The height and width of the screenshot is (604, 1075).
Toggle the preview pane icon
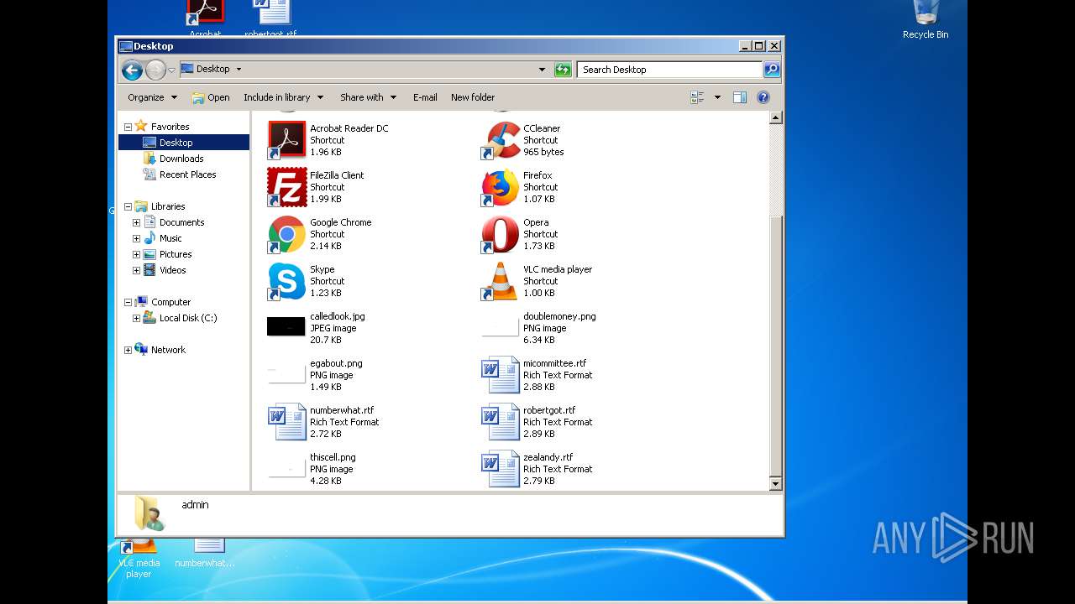tap(740, 97)
